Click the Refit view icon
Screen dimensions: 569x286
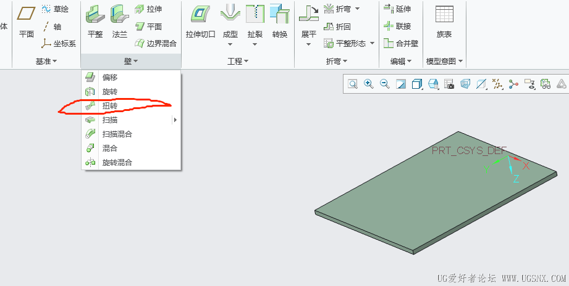click(353, 84)
